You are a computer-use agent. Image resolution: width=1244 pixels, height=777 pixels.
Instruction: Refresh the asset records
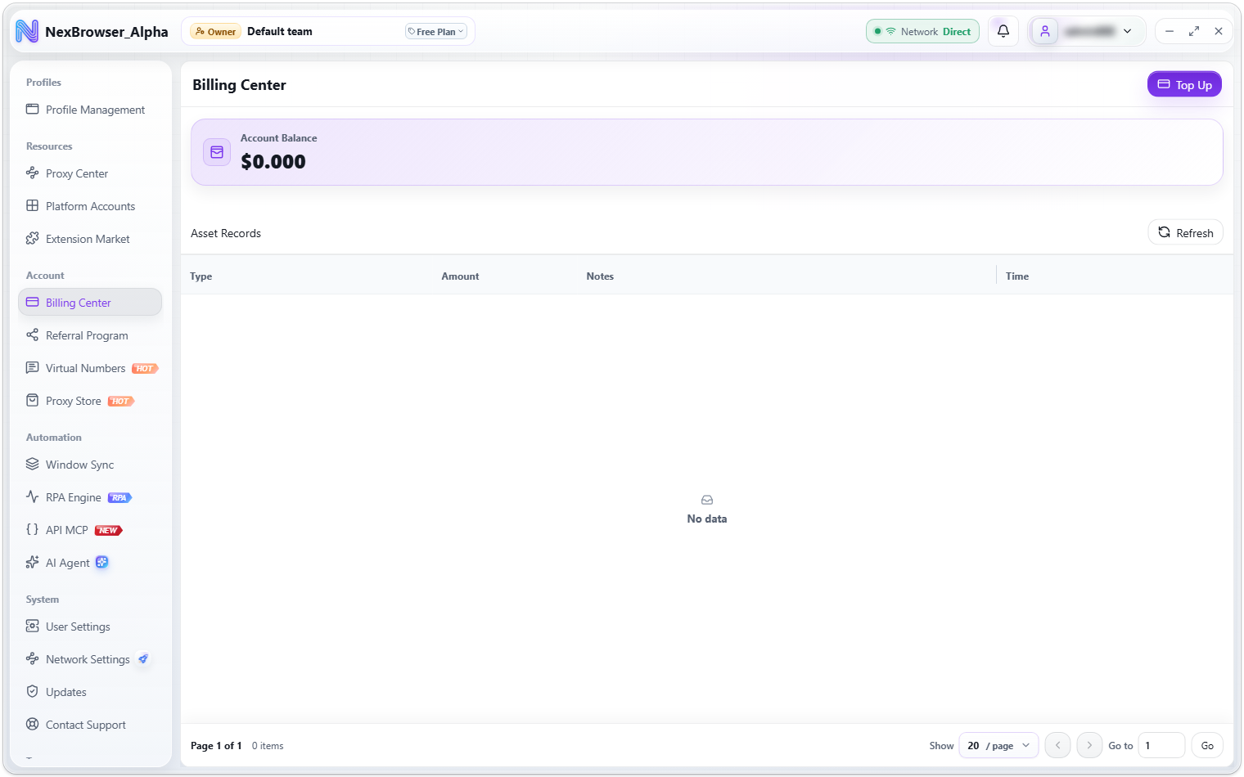[x=1186, y=232]
